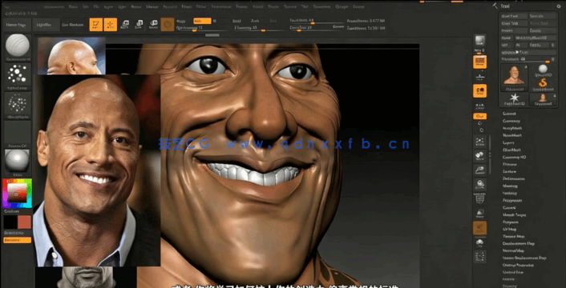Click the Rotate view icon in right shelf
The height and width of the screenshot is (288, 566).
point(479,184)
